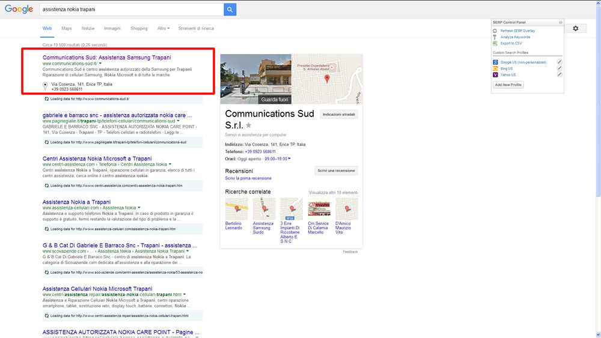Viewport: 601px width, 338px height.
Task: Open dropdown arrow beside Centri Assistenza Nokia breadcrumb
Action: point(170,164)
